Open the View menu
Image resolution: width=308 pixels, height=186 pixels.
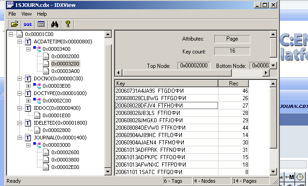(26, 14)
